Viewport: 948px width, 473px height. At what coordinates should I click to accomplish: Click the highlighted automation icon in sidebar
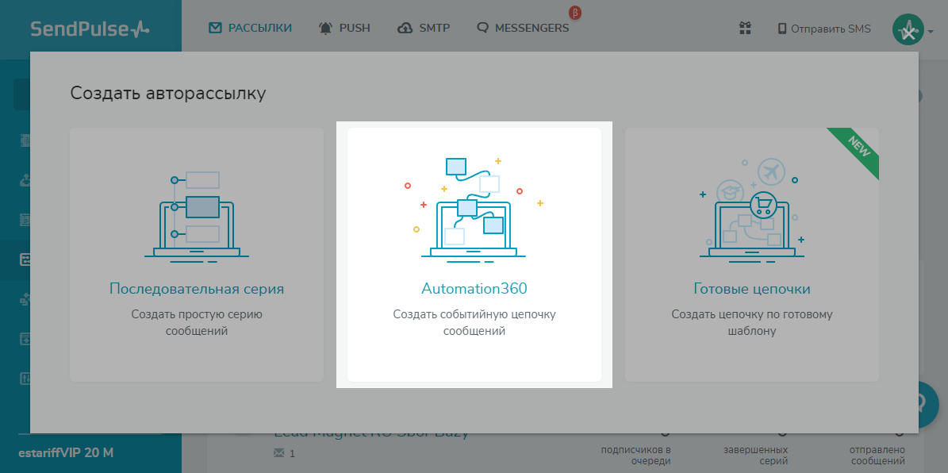25,260
